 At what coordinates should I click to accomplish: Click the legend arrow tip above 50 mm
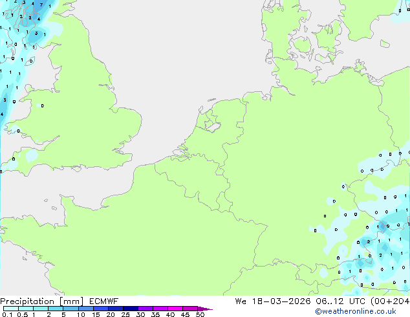coord(205,309)
